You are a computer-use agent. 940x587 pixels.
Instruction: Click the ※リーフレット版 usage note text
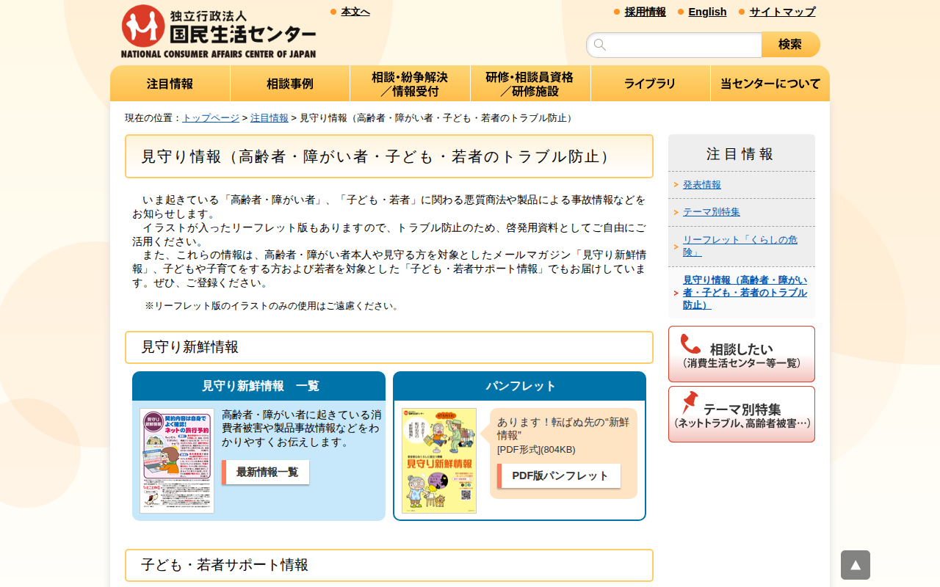click(x=272, y=306)
